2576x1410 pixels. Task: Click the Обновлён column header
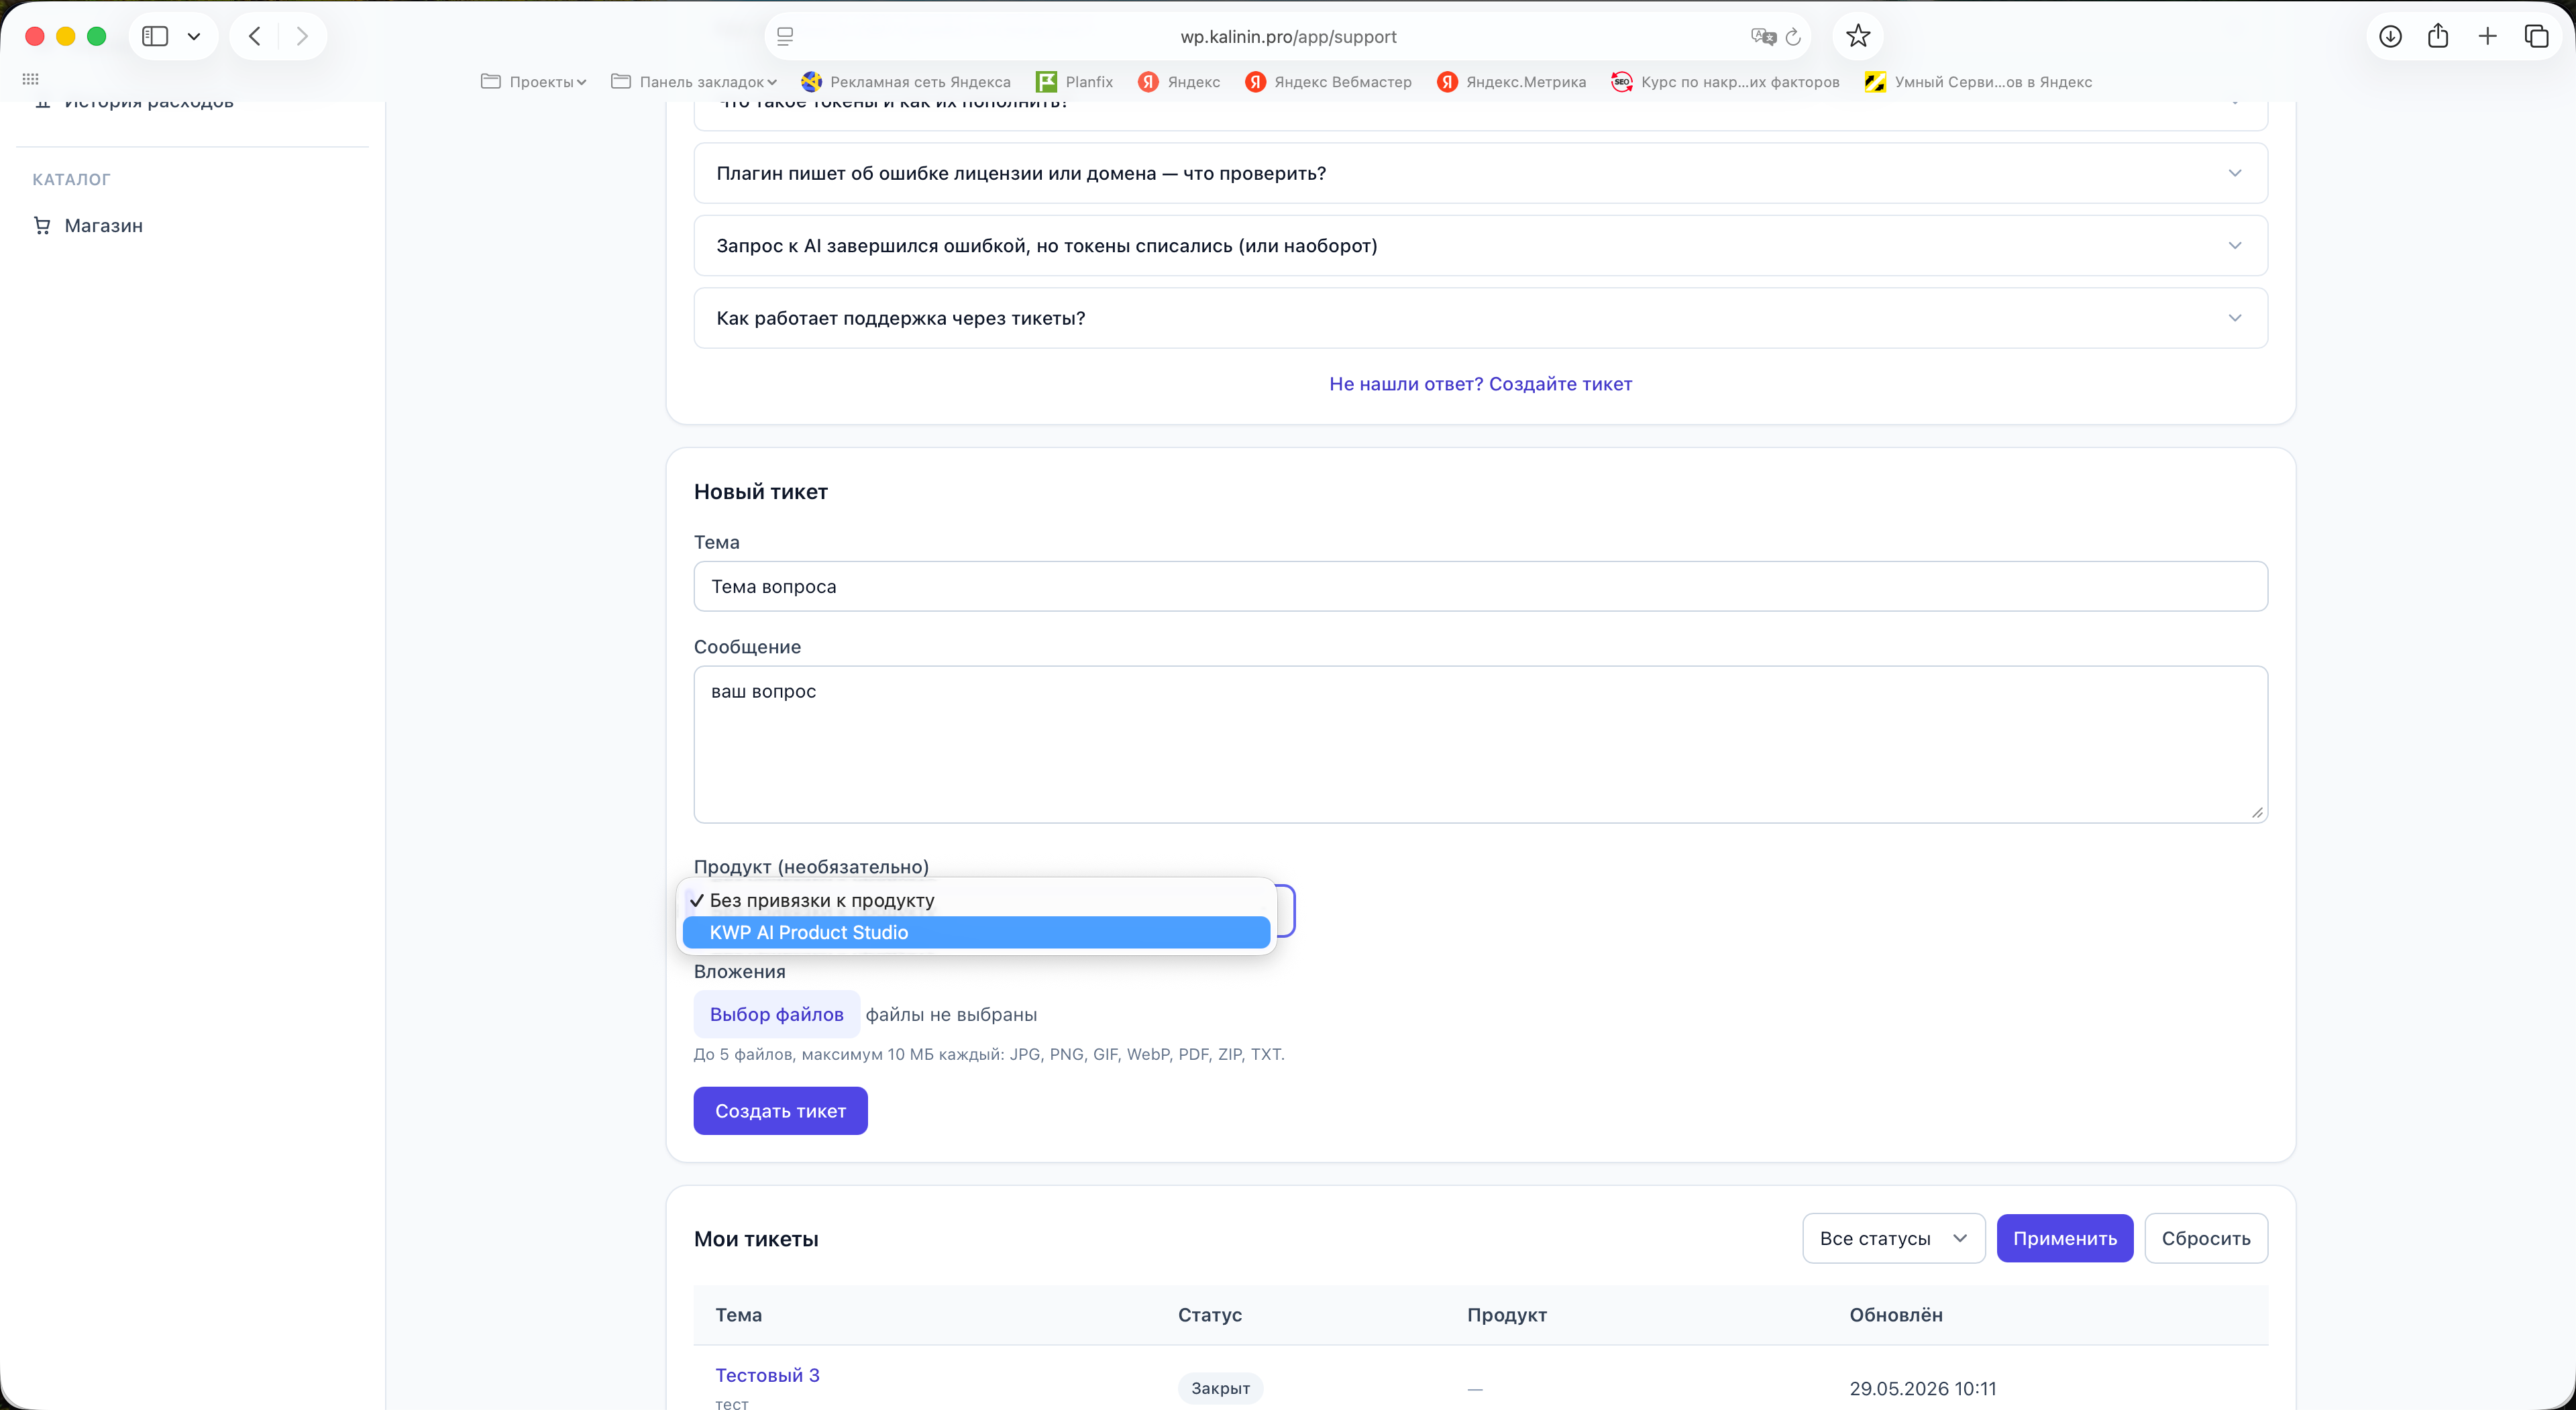[x=1895, y=1315]
